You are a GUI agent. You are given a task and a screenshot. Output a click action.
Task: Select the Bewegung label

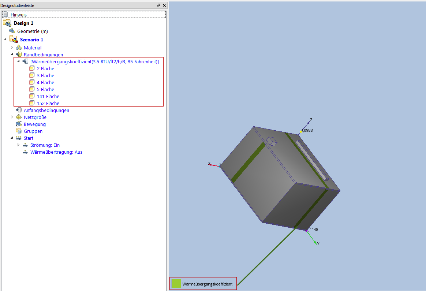(x=34, y=124)
